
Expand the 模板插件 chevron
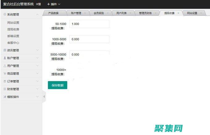pos(37,97)
